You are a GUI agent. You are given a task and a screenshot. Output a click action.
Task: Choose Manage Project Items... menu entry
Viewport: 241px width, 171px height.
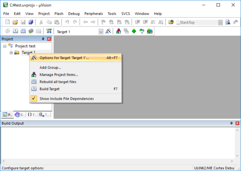click(x=76, y=75)
